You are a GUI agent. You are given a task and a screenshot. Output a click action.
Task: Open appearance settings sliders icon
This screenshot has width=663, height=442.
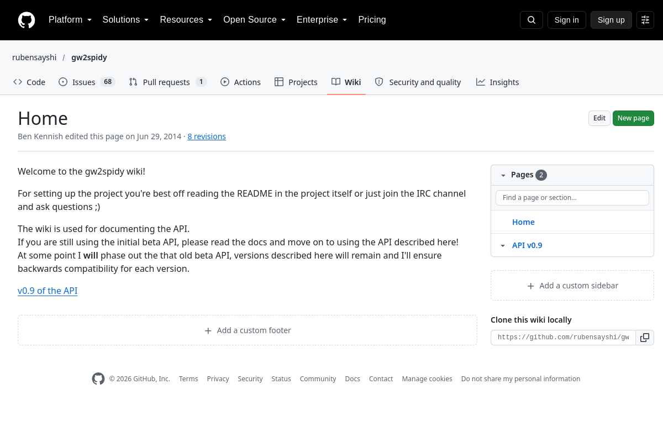coord(645,20)
